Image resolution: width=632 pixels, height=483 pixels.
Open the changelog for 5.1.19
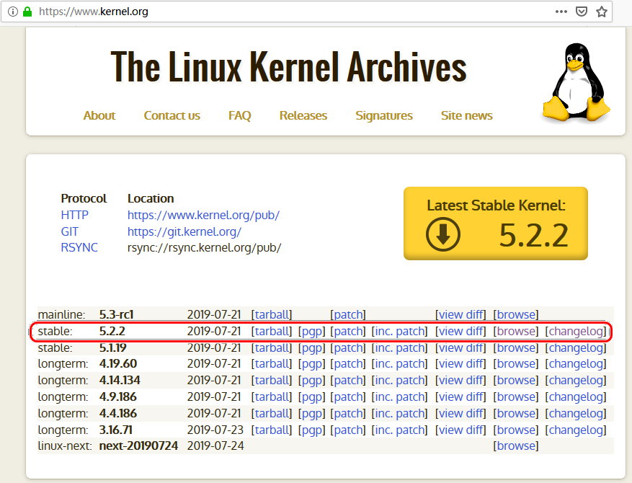click(x=576, y=347)
